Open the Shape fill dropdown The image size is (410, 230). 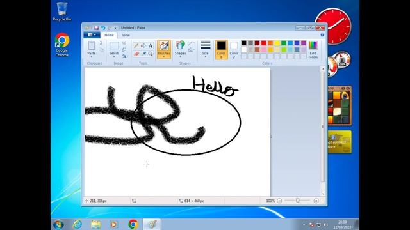pyautogui.click(x=191, y=50)
